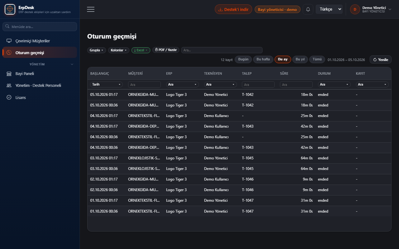Screen dimensions: 399x249
Task: Open the Lisans menu item
Action: click(40, 97)
